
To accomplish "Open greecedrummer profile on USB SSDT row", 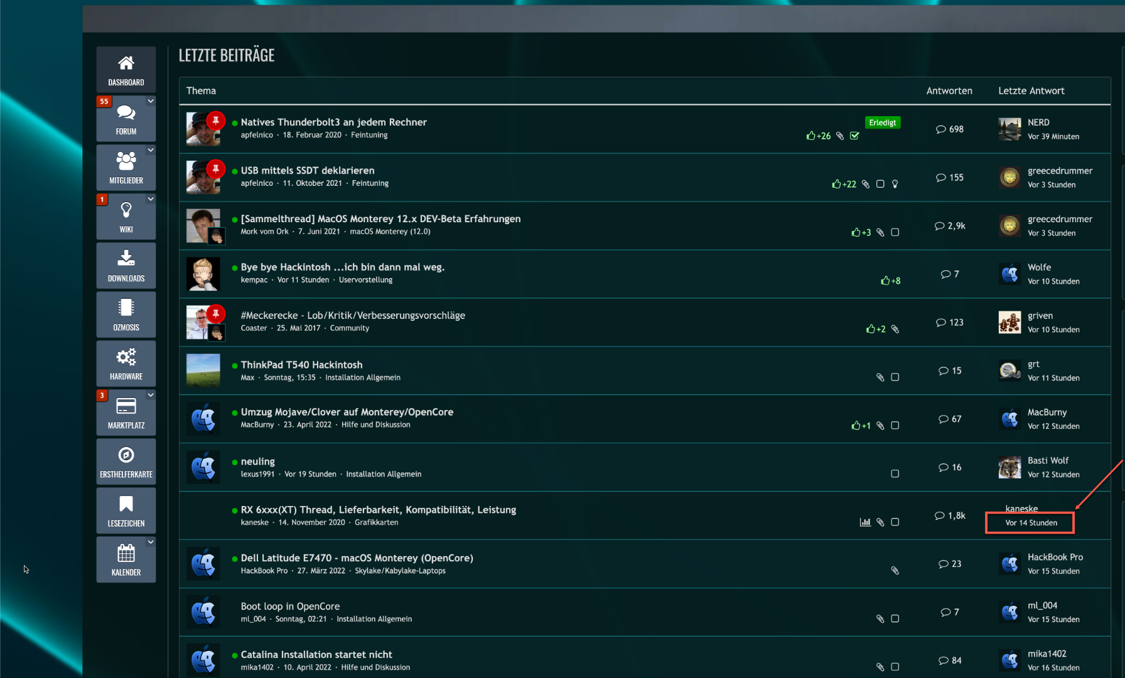I will (1060, 171).
